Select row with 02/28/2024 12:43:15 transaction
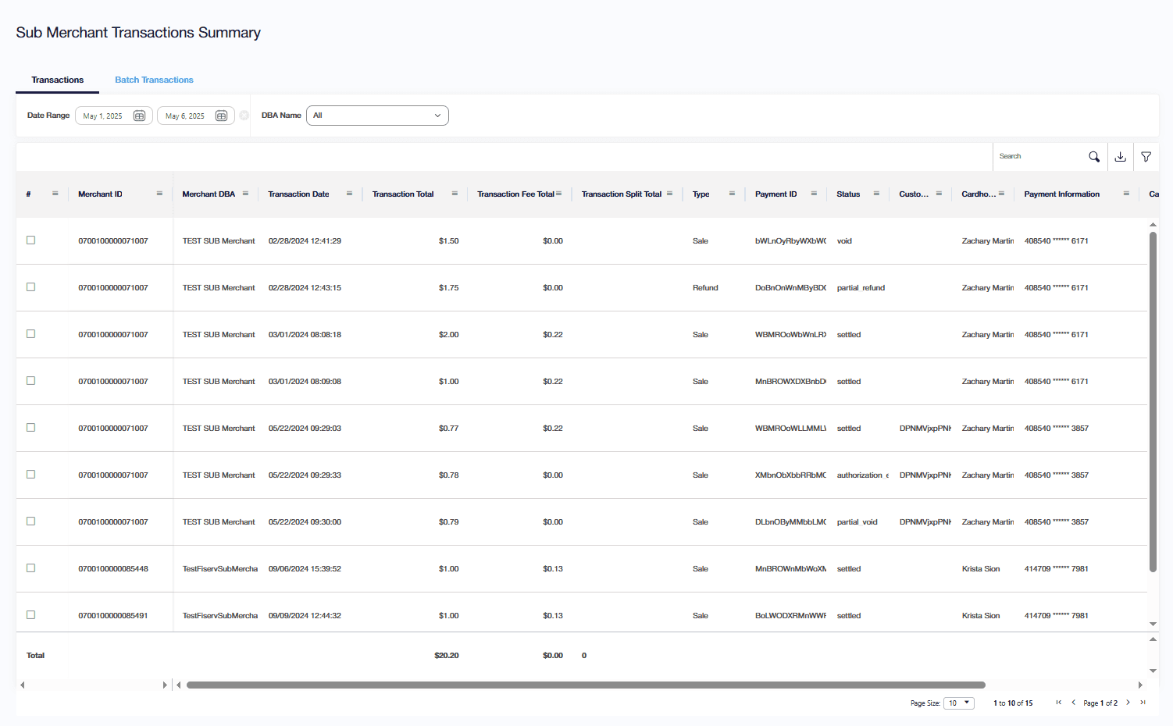Viewport: 1173px width, 726px height. point(31,287)
